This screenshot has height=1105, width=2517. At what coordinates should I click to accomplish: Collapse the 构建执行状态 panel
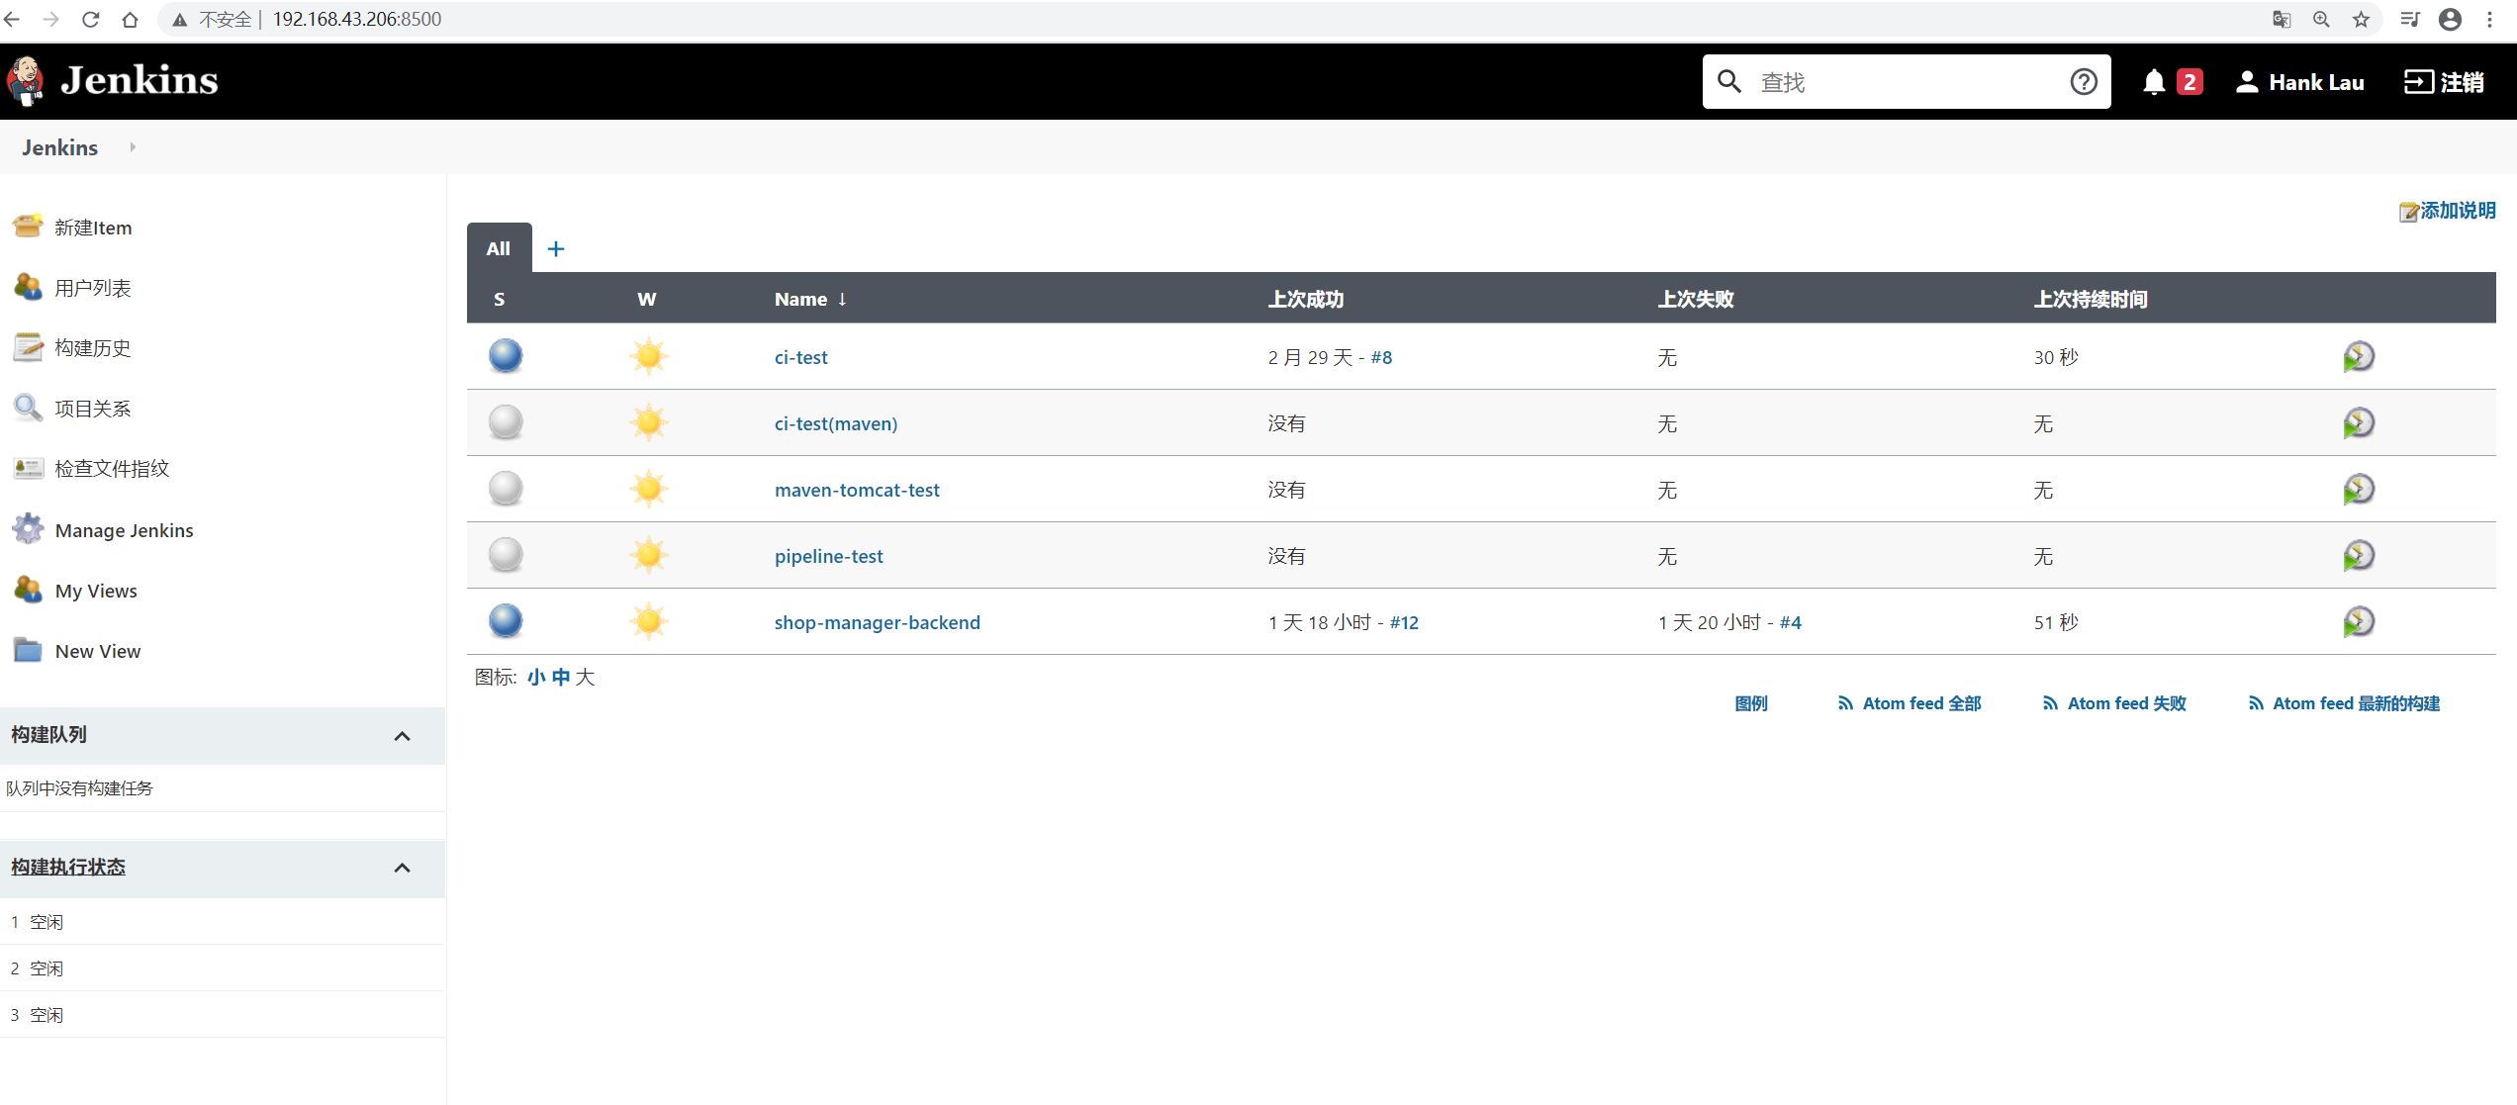point(402,869)
